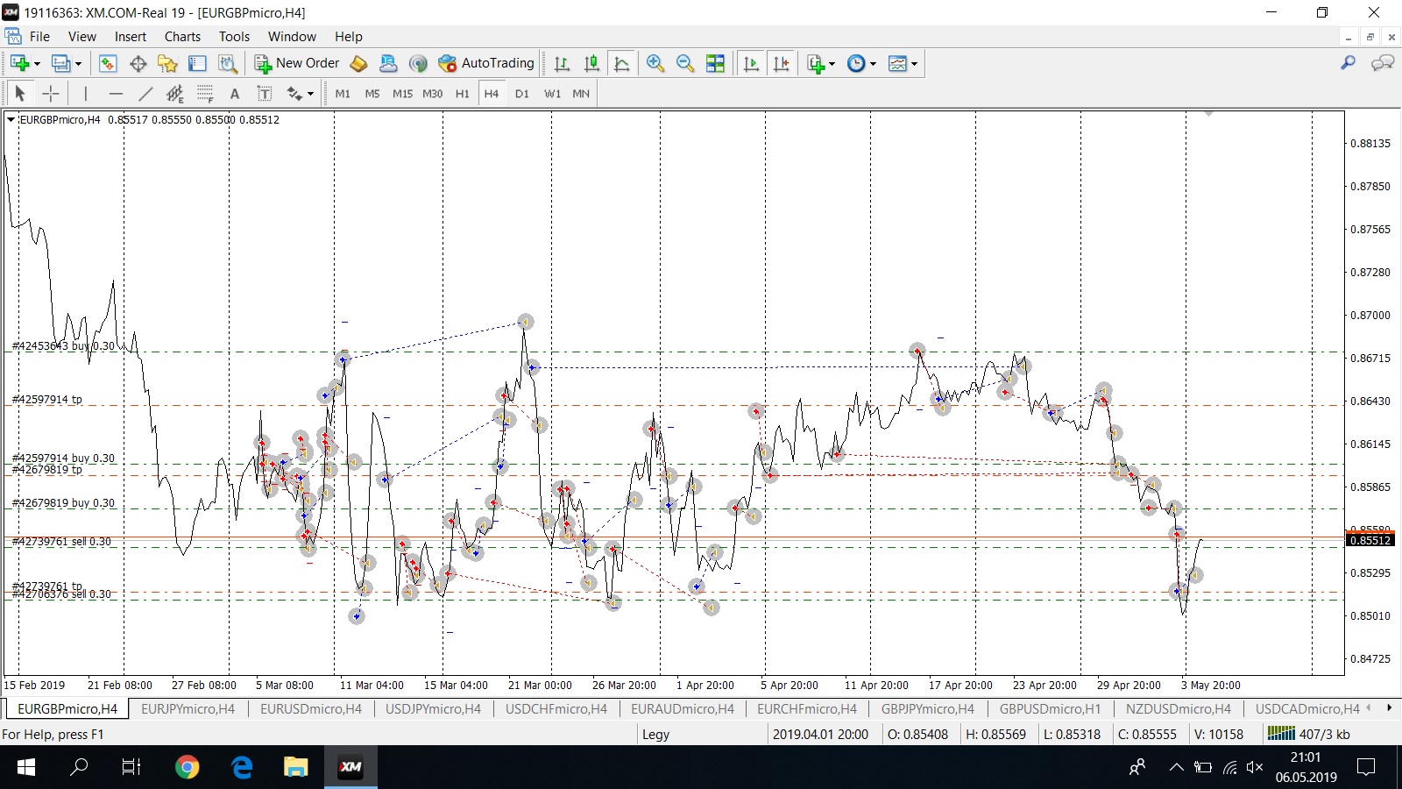Switch to Bar Chart display
This screenshot has height=789, width=1402.
point(563,63)
